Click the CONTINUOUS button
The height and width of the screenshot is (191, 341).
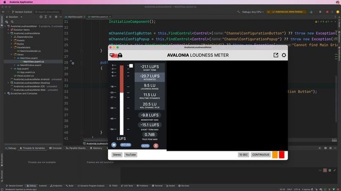[x=261, y=154]
